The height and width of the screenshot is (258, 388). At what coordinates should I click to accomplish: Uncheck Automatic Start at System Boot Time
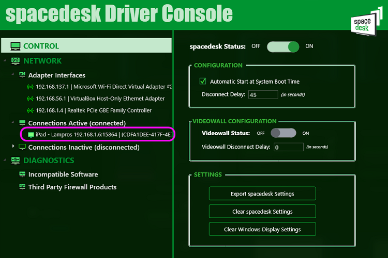point(203,81)
